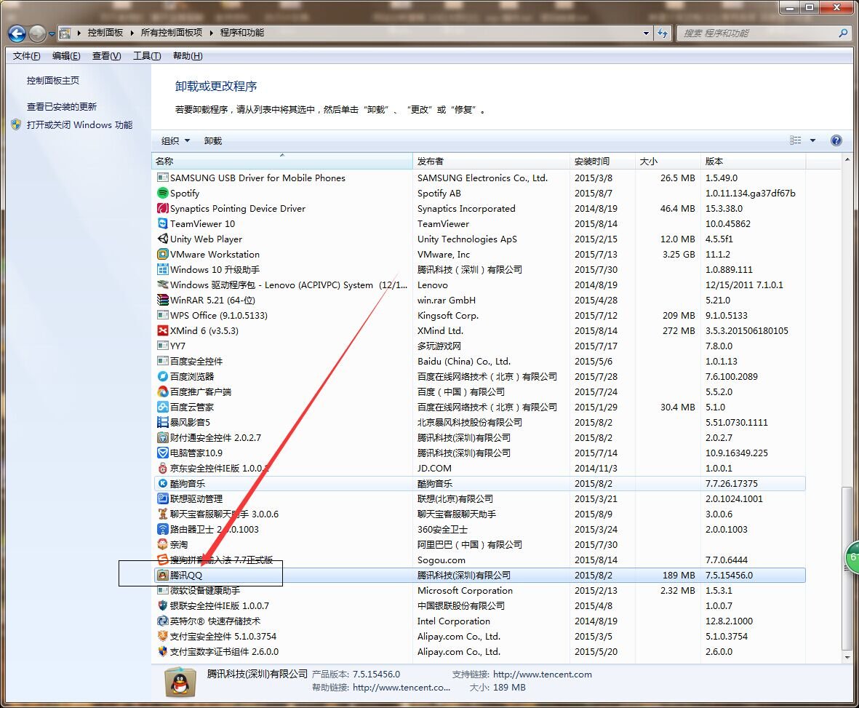This screenshot has width=859, height=708.
Task: Click the Unity Web Player icon
Action: tap(163, 239)
